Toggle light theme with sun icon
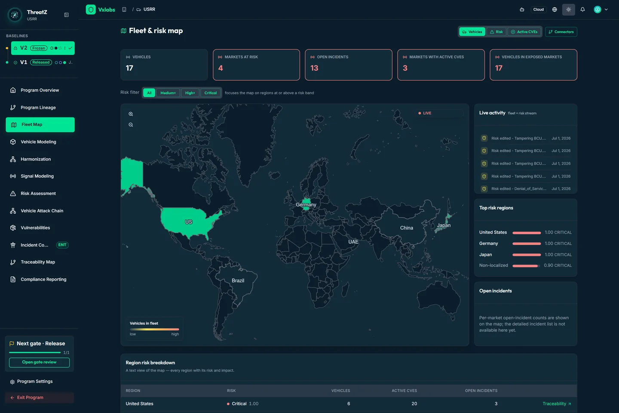The width and height of the screenshot is (619, 413). (x=568, y=9)
